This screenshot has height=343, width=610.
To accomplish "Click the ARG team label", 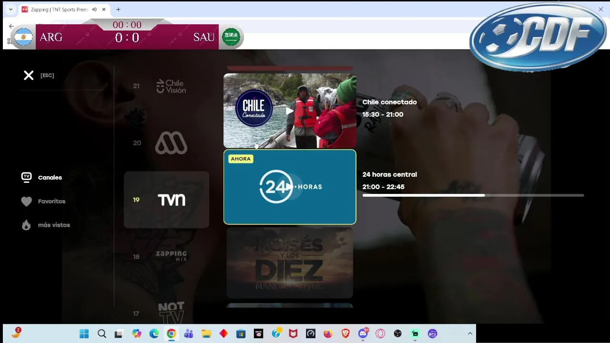I will point(51,37).
